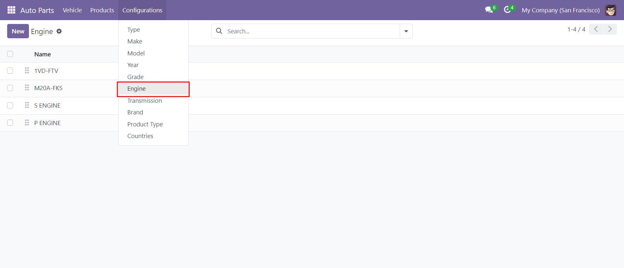Go to previous page of records
The image size is (624, 268).
596,29
